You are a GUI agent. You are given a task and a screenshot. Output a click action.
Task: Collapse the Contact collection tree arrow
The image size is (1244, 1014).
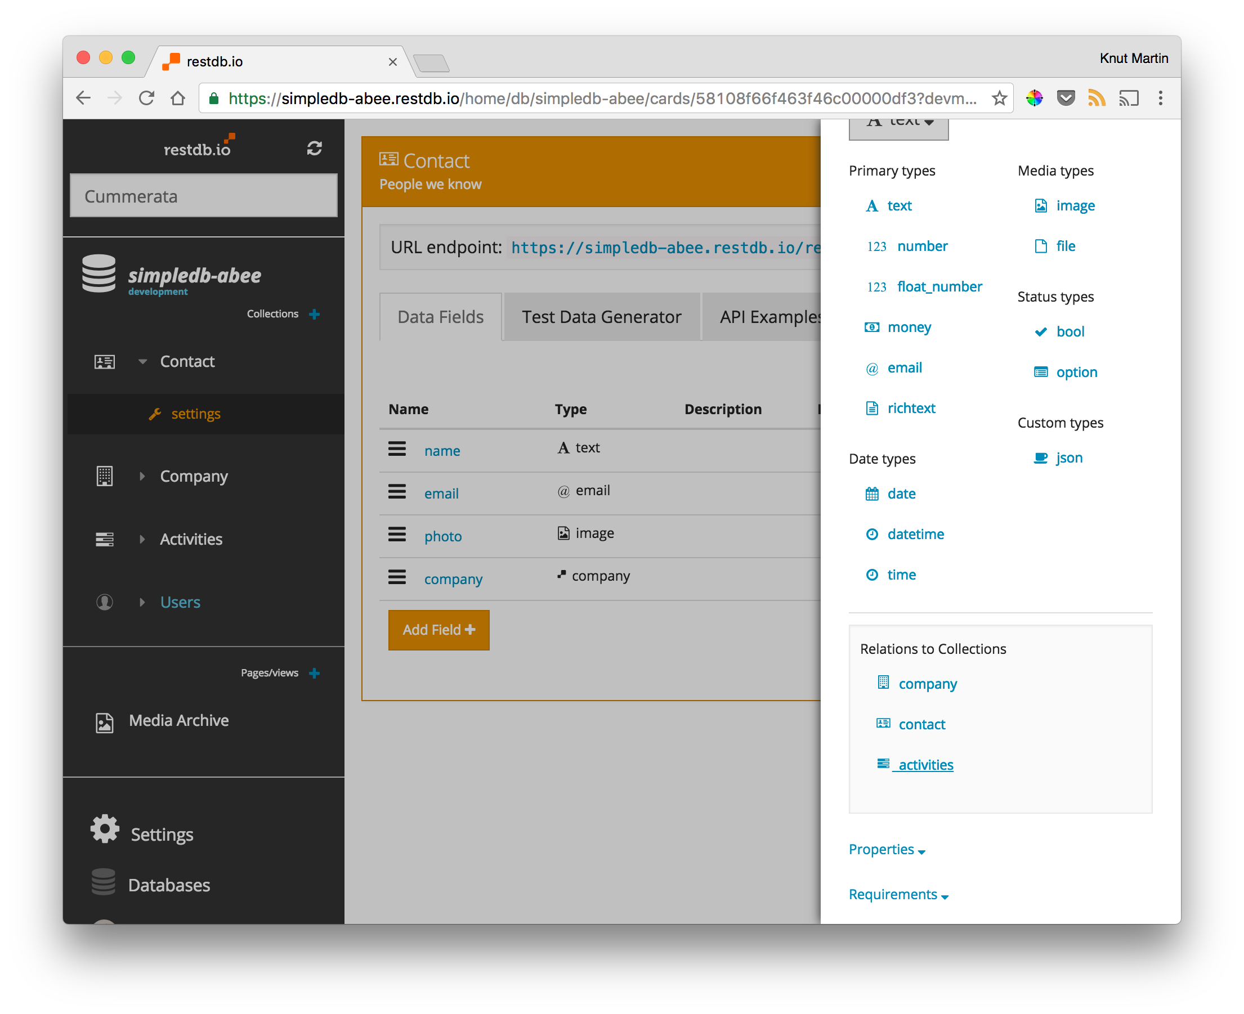[x=142, y=362]
